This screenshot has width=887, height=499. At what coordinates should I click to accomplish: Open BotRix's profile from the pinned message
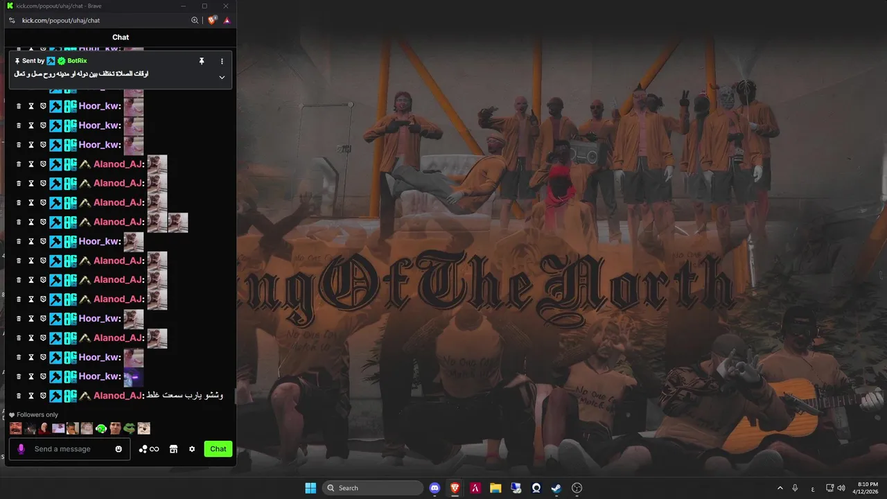77,61
